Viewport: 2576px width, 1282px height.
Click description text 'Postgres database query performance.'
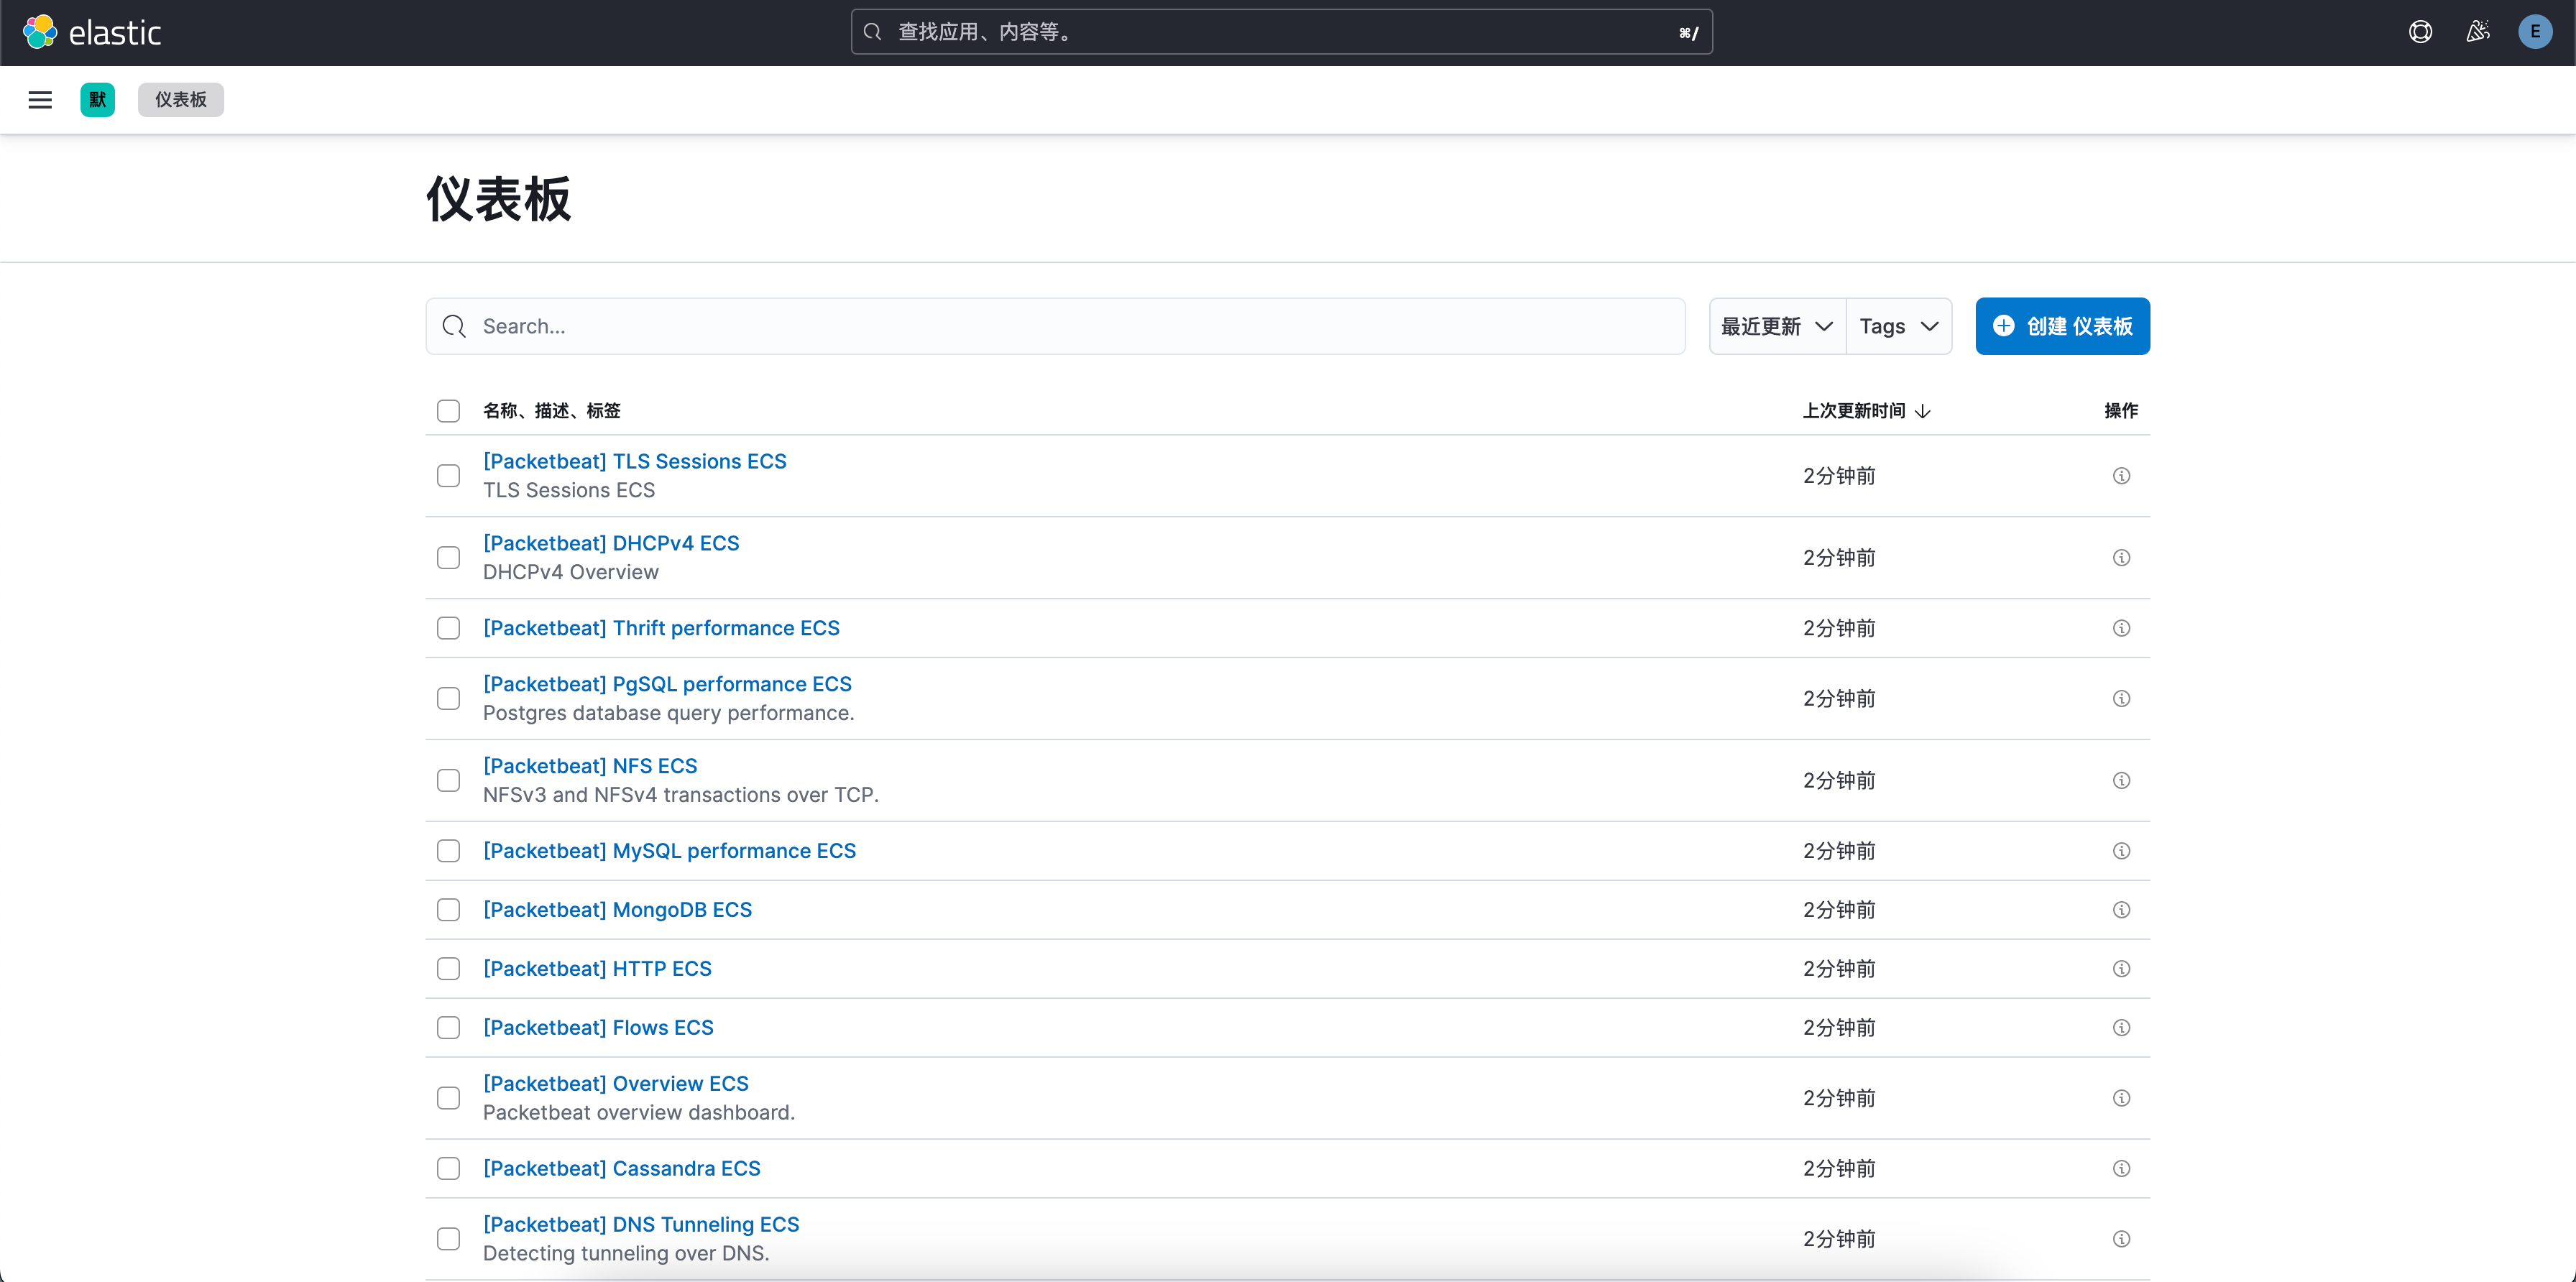coord(668,713)
